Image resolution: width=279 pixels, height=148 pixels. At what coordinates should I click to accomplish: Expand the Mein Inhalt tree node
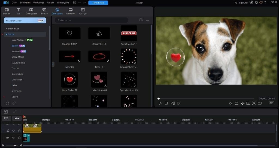(7, 29)
